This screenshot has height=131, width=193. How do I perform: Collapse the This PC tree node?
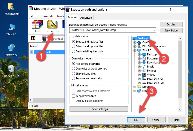(135, 50)
